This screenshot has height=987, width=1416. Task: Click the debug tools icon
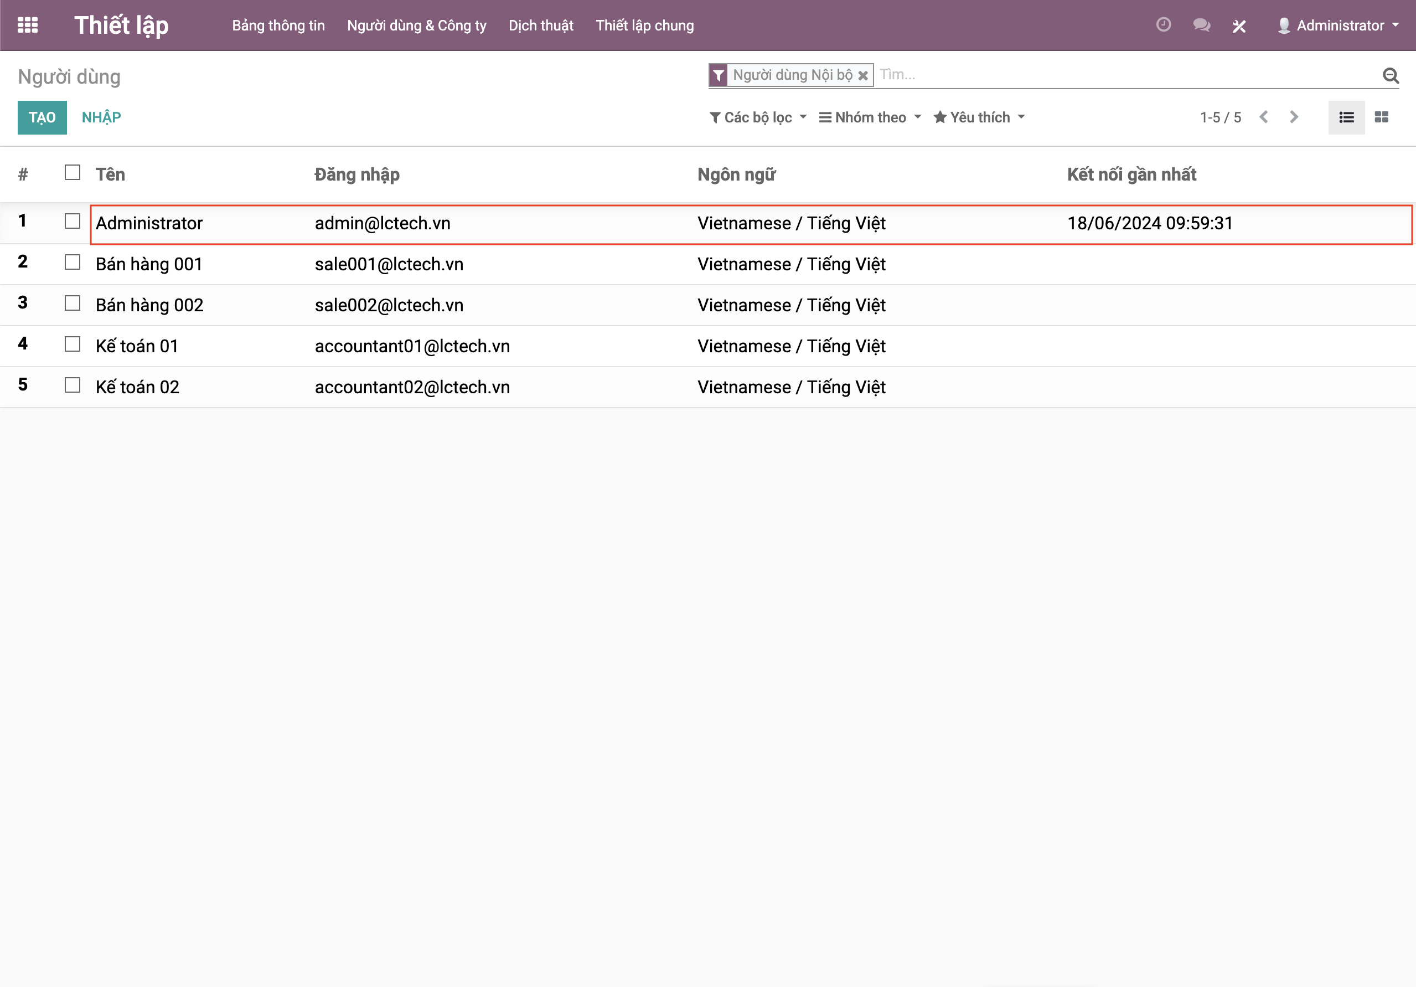point(1239,26)
